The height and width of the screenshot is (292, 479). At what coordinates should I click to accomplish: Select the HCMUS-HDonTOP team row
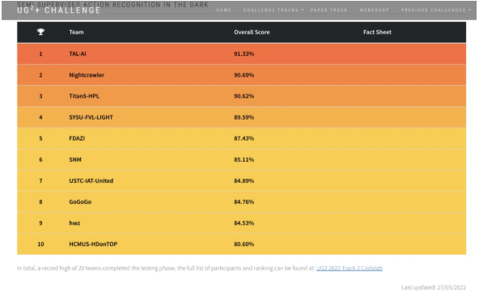(241, 244)
